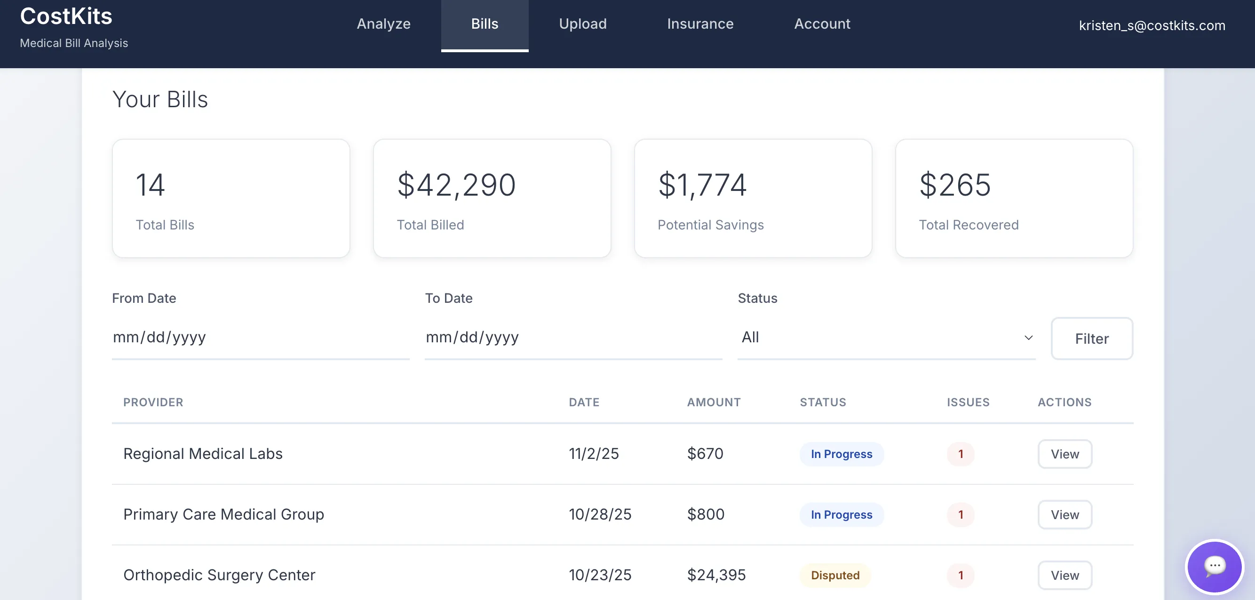Go to the Insurance tab
Screen dimensions: 1255x600
pos(700,24)
